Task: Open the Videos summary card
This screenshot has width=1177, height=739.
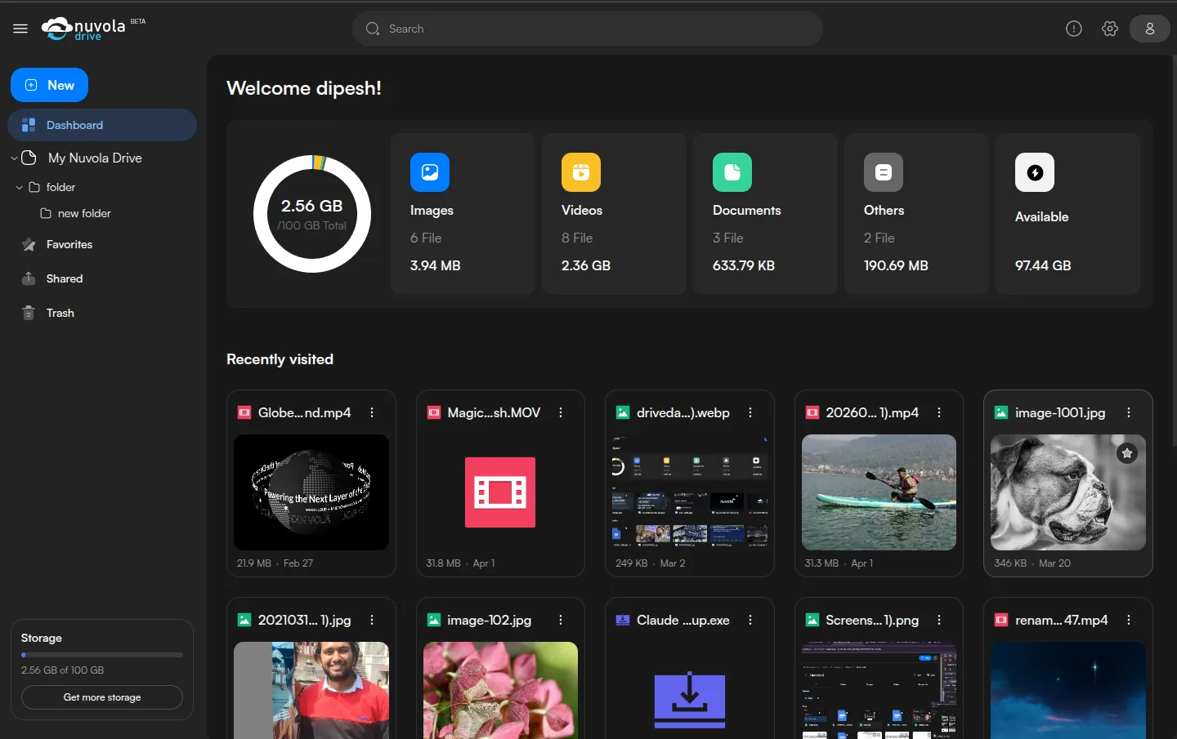Action: [614, 214]
